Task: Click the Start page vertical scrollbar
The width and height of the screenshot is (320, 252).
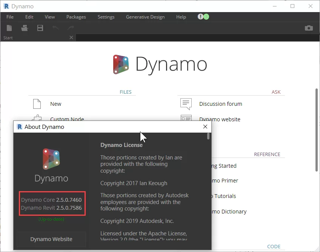Action: click(317, 130)
